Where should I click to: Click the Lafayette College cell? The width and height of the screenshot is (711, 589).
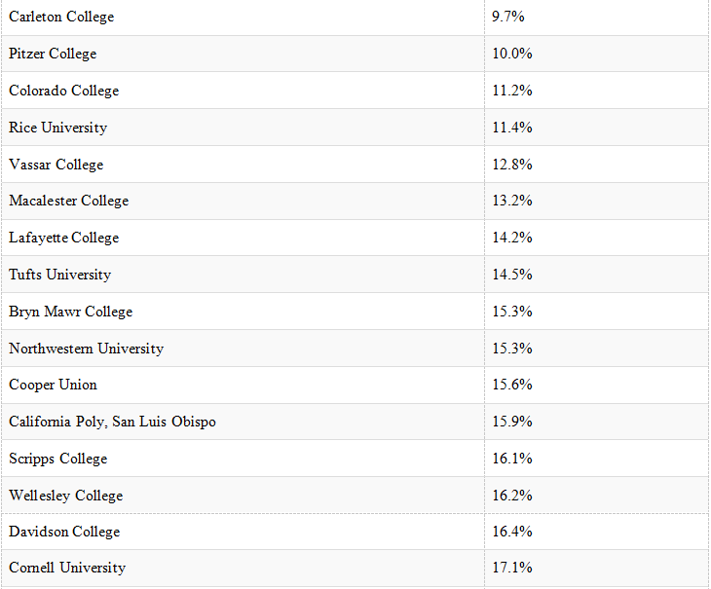tap(64, 238)
